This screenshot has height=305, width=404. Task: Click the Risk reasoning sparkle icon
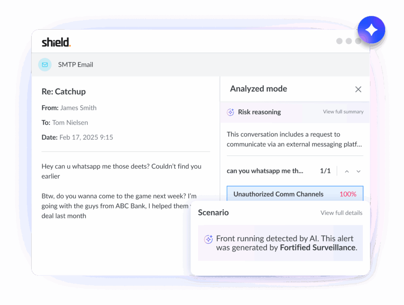tap(231, 112)
